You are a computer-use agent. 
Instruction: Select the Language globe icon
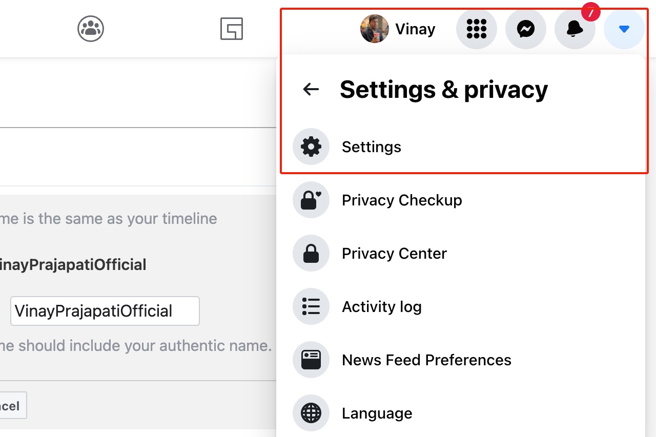point(311,413)
